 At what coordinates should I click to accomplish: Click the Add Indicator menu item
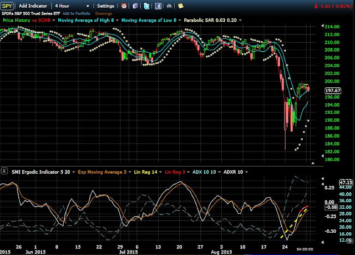pyautogui.click(x=33, y=6)
